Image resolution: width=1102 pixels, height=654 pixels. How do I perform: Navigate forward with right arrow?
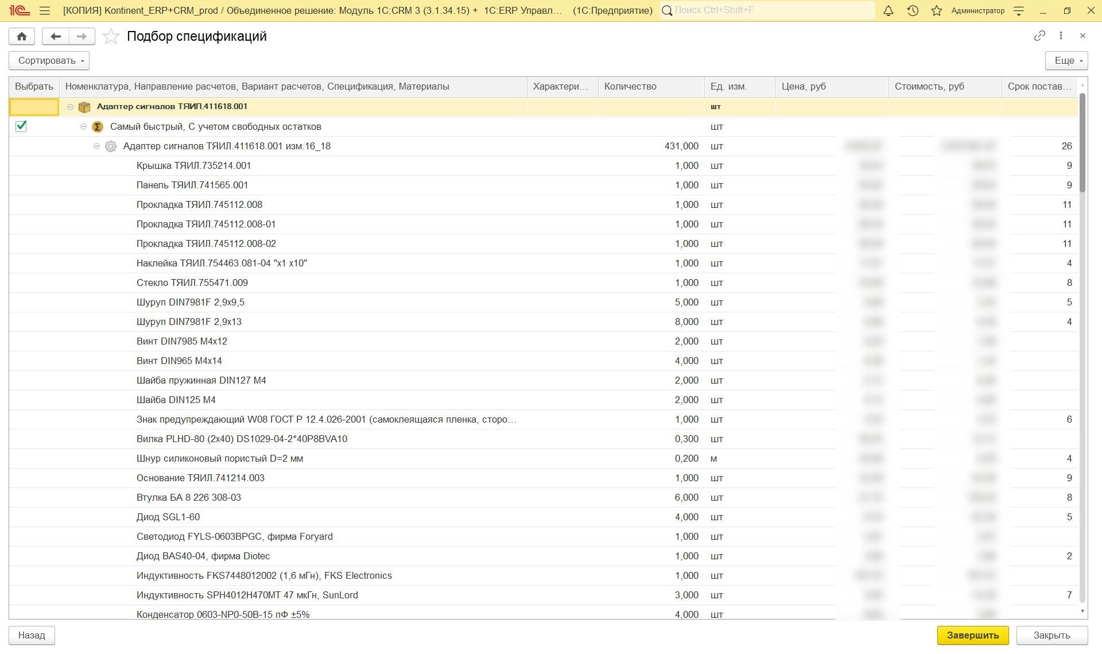pyautogui.click(x=82, y=36)
